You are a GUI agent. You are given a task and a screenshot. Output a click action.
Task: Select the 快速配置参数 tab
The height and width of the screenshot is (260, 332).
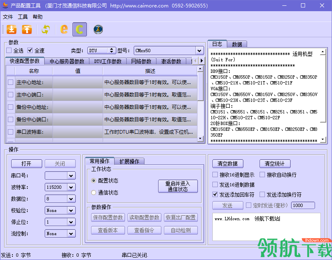pyautogui.click(x=25, y=61)
